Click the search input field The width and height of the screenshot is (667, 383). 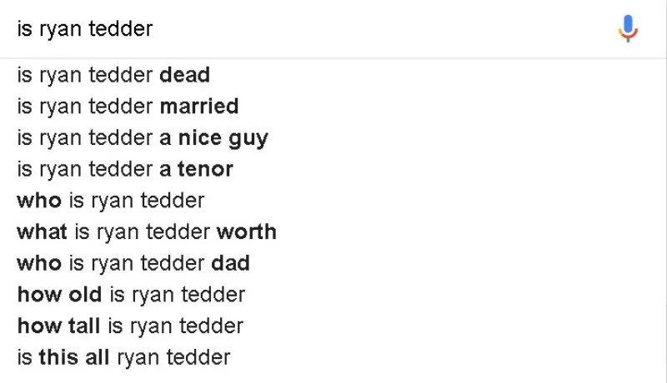click(333, 29)
